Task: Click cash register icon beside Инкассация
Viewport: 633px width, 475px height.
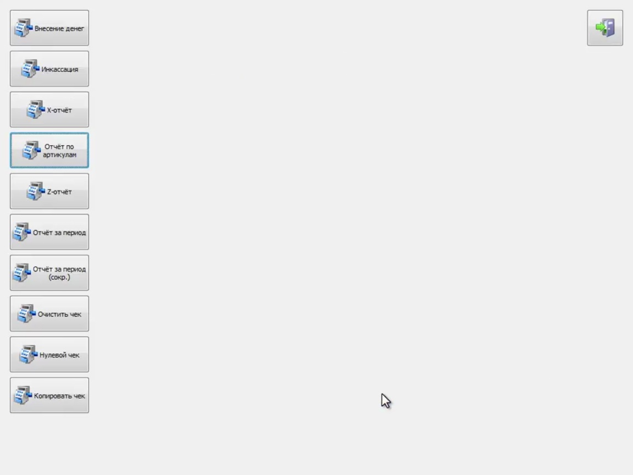Action: pos(30,69)
